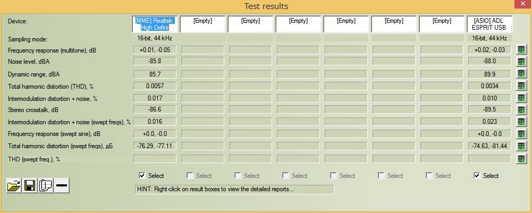The height and width of the screenshot is (213, 532).
Task: Open the Dynamic range graph icon
Action: (x=521, y=74)
